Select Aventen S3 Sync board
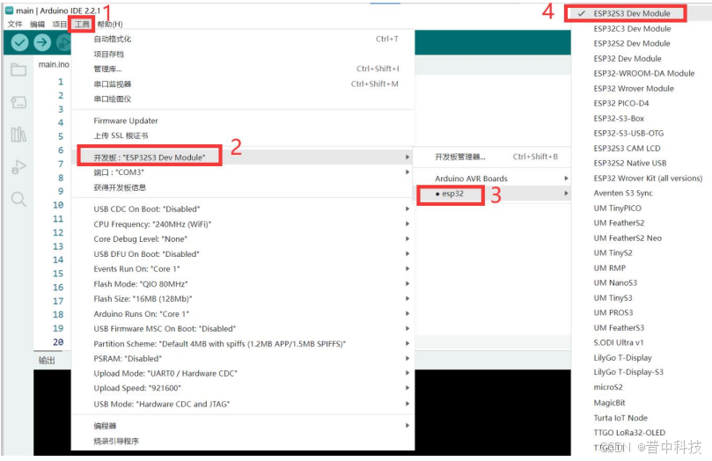712x461 pixels. pos(642,194)
